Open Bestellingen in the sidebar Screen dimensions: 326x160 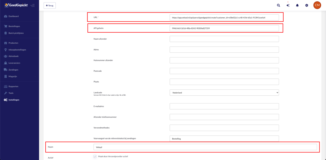pyautogui.click(x=14, y=26)
